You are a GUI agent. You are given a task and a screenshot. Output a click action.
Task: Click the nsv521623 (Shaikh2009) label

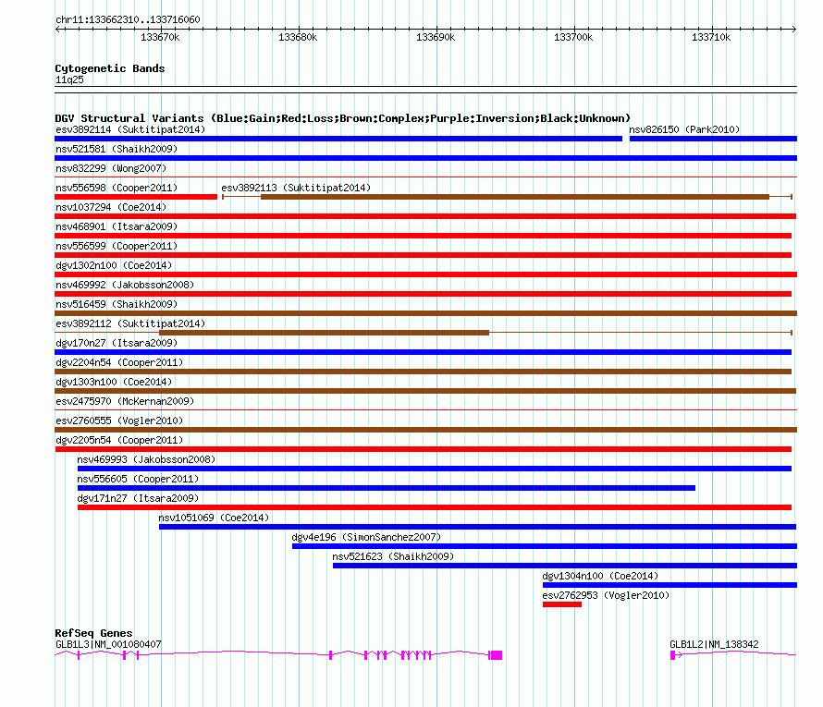(x=393, y=556)
